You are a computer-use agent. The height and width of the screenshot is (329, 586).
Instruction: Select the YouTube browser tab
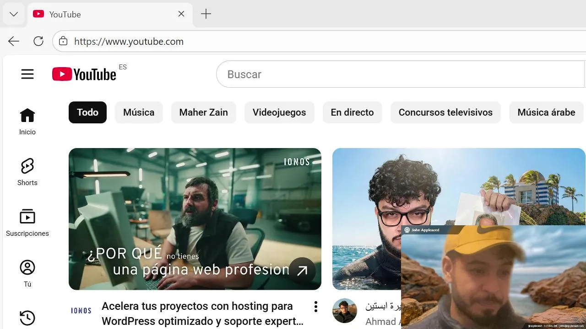click(110, 14)
